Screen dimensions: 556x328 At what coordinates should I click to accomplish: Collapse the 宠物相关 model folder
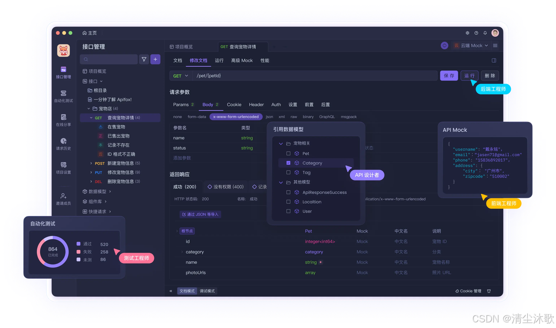pos(281,143)
